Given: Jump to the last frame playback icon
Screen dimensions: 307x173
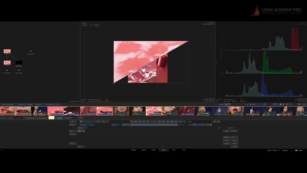Looking at the screenshot, I should [176, 122].
